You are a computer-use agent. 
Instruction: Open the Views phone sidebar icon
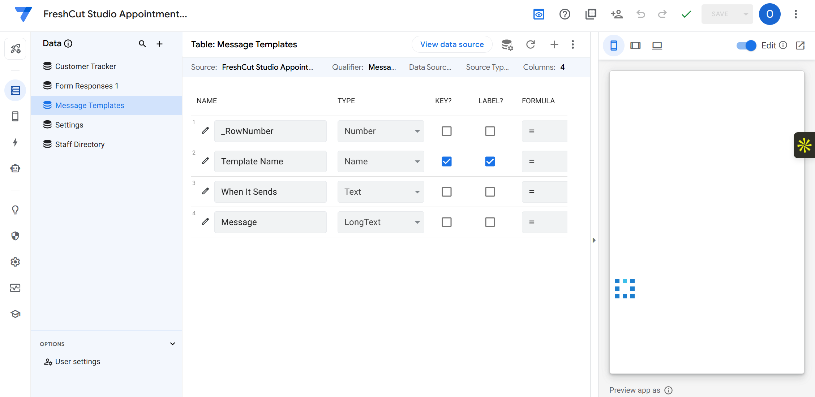click(x=15, y=116)
